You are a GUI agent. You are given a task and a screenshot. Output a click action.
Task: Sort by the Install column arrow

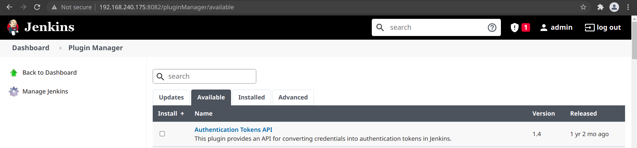point(182,114)
